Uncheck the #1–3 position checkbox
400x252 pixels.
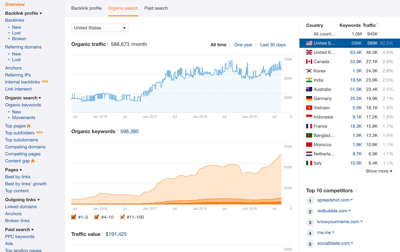(x=73, y=217)
